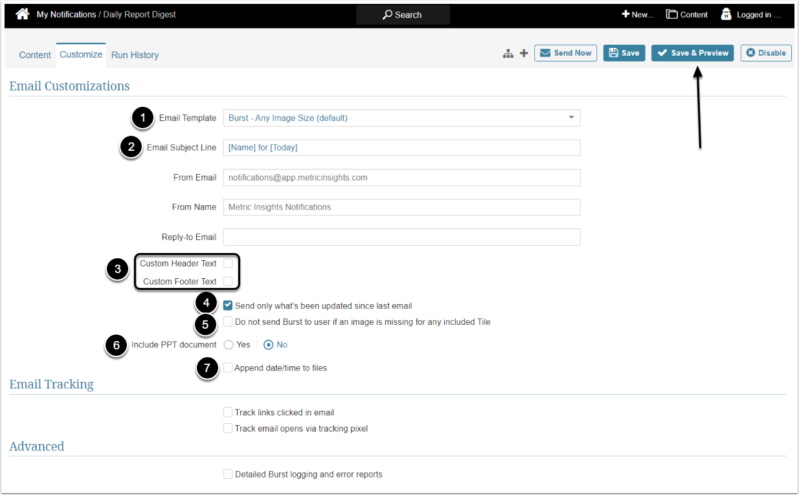799x495 pixels.
Task: Click the Email Subject Line field
Action: click(x=401, y=148)
